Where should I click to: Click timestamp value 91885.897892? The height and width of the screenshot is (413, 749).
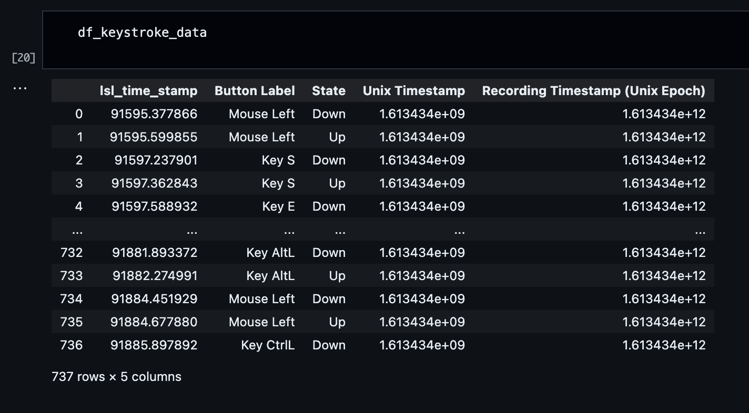(x=154, y=345)
